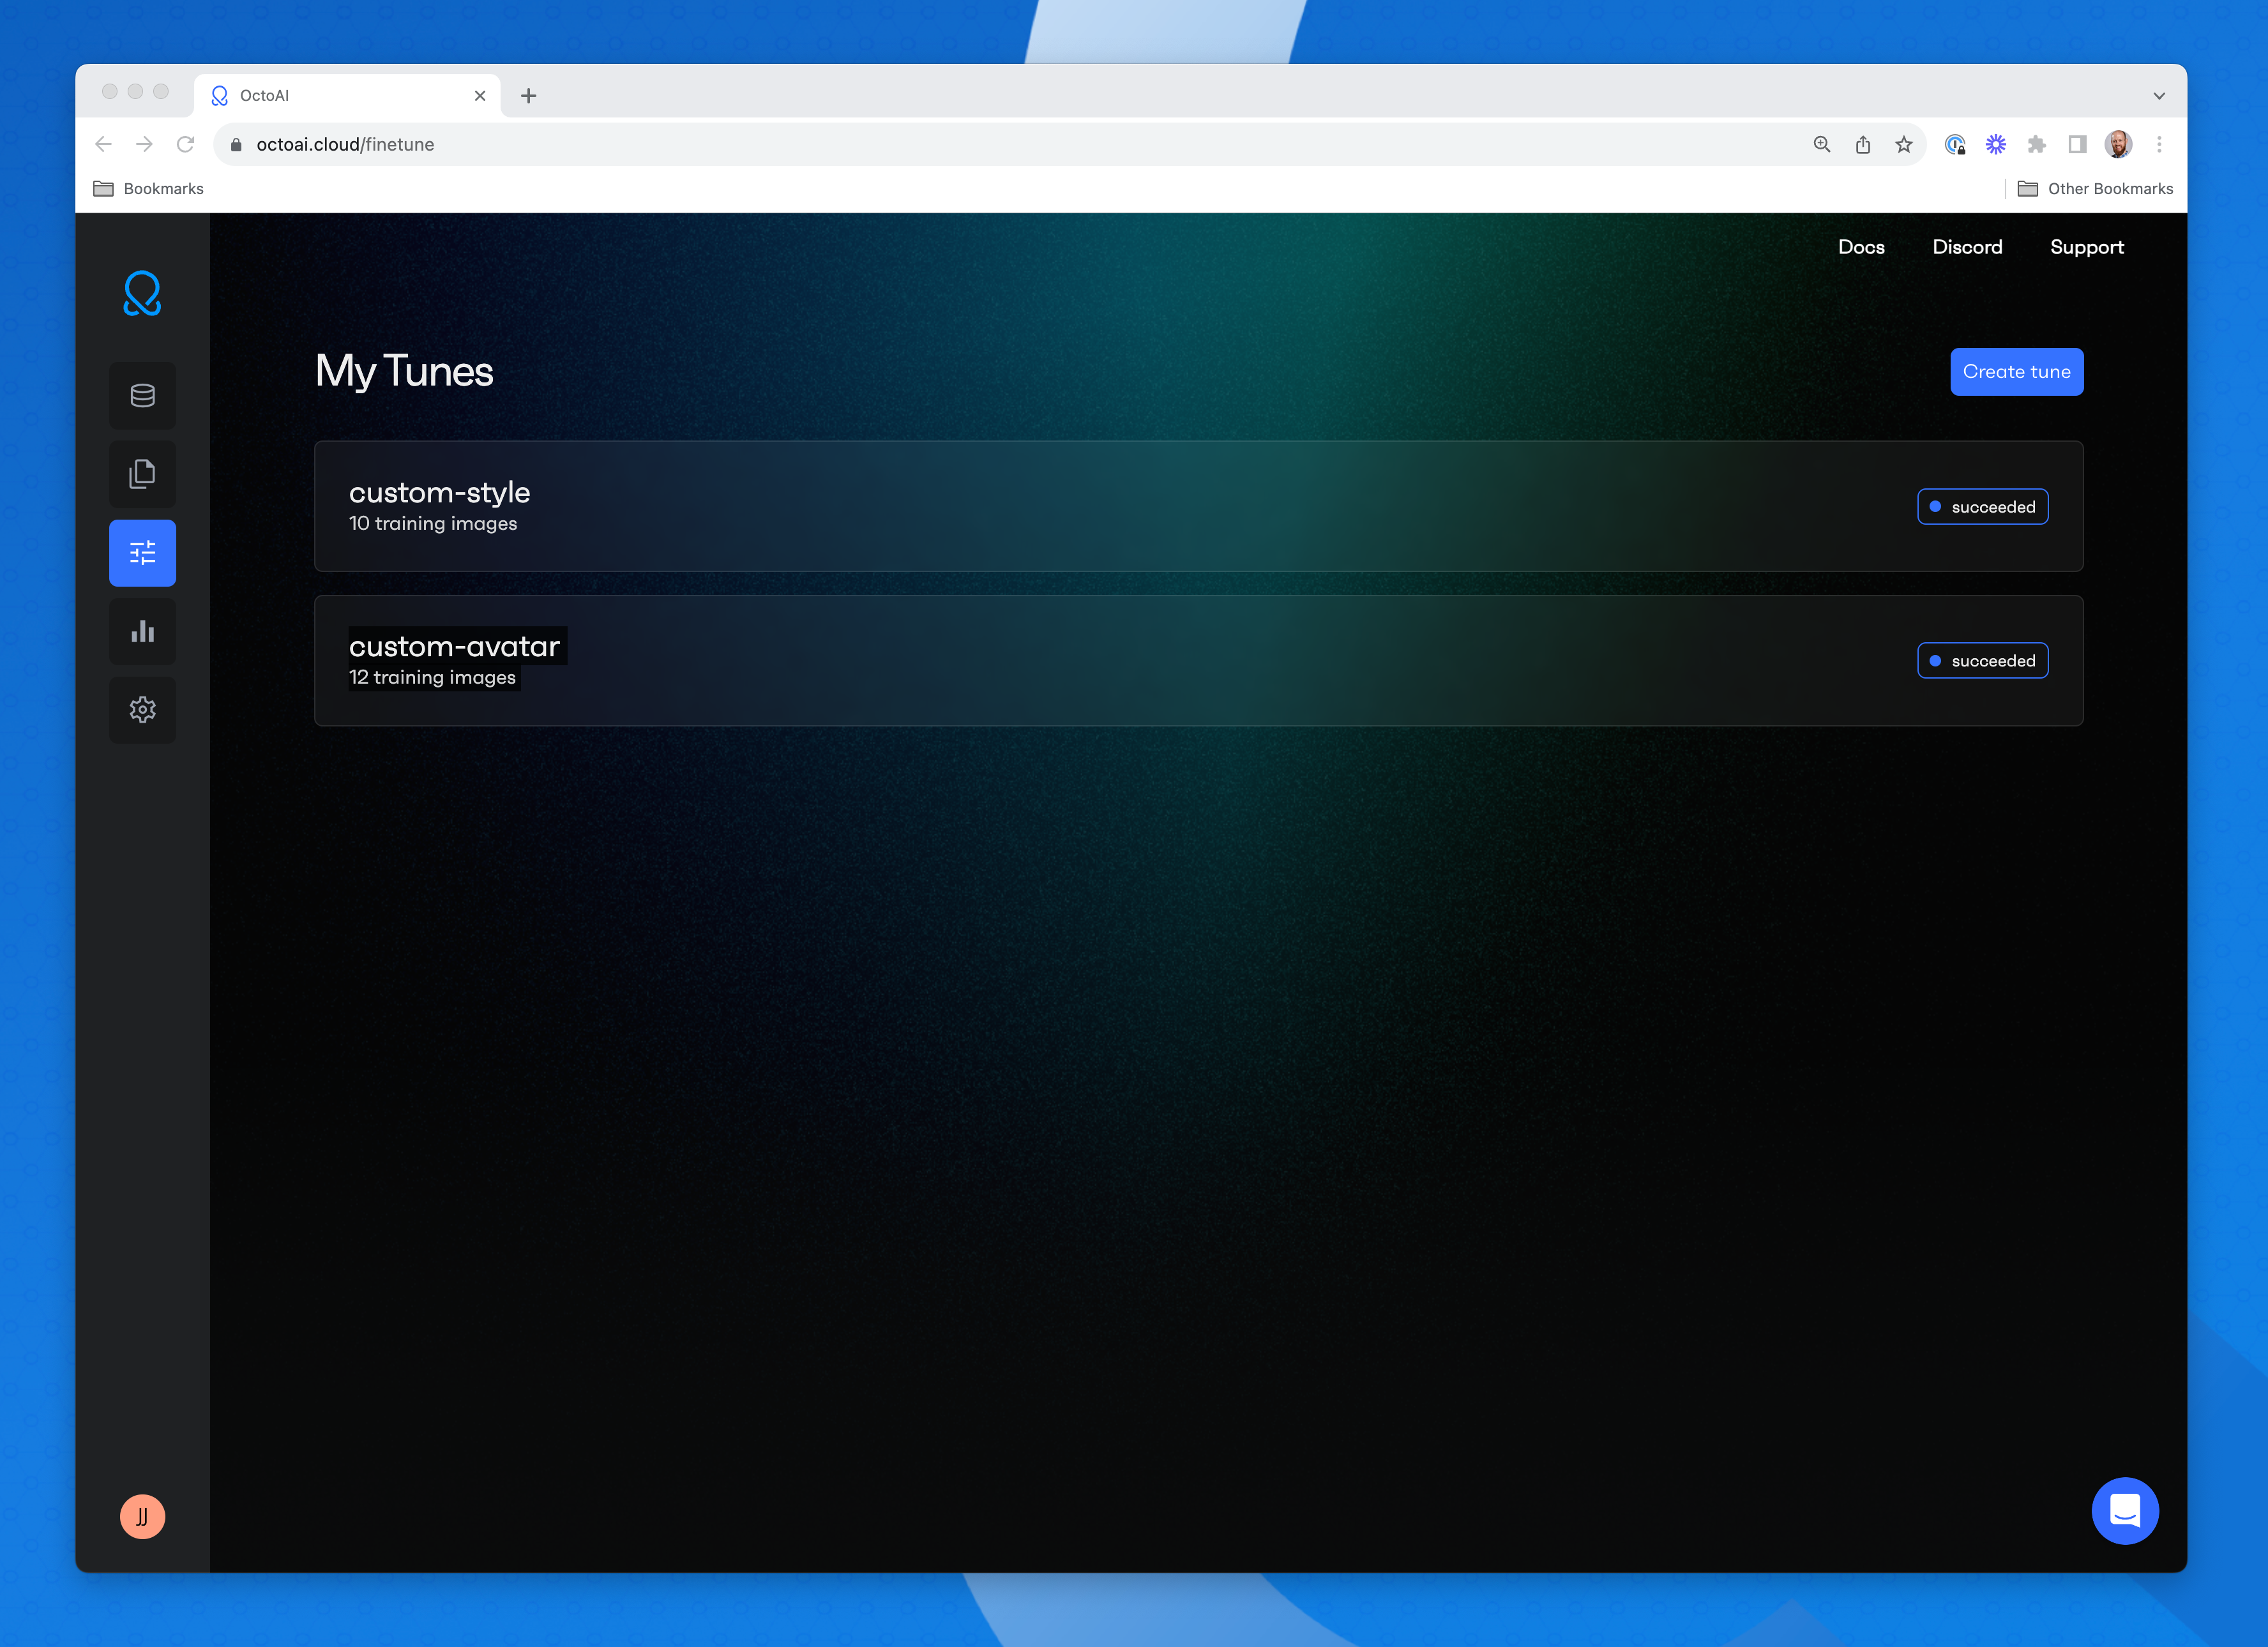
Task: Open the database stack sidebar icon
Action: pyautogui.click(x=142, y=396)
